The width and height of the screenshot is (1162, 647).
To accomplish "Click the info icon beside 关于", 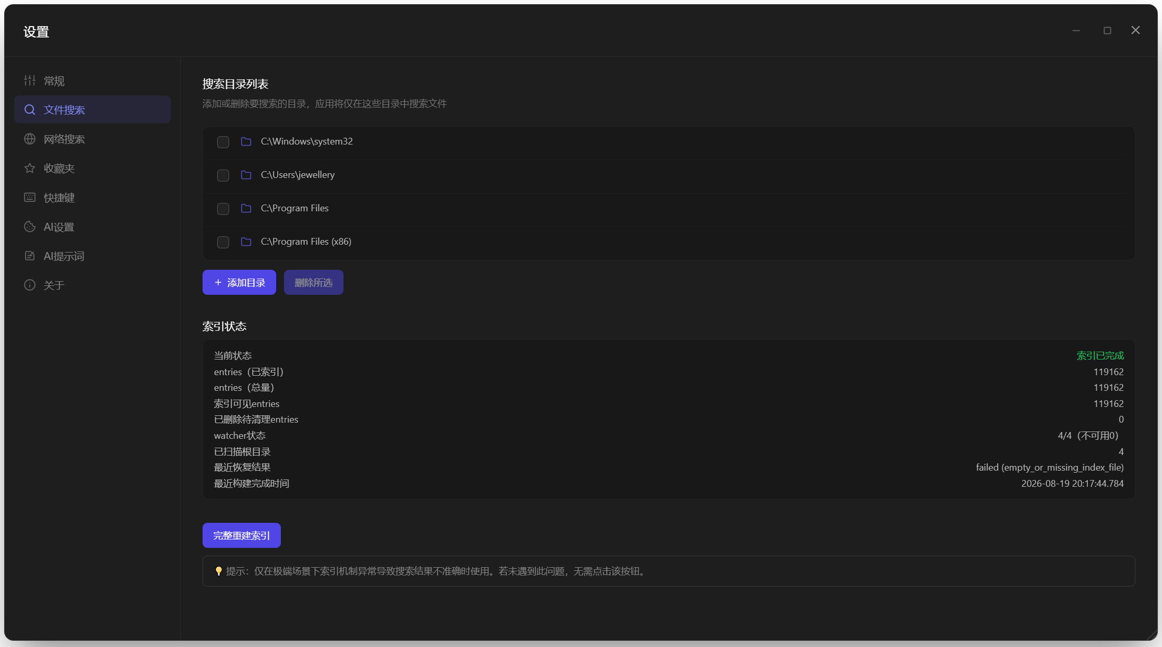I will pyautogui.click(x=30, y=285).
